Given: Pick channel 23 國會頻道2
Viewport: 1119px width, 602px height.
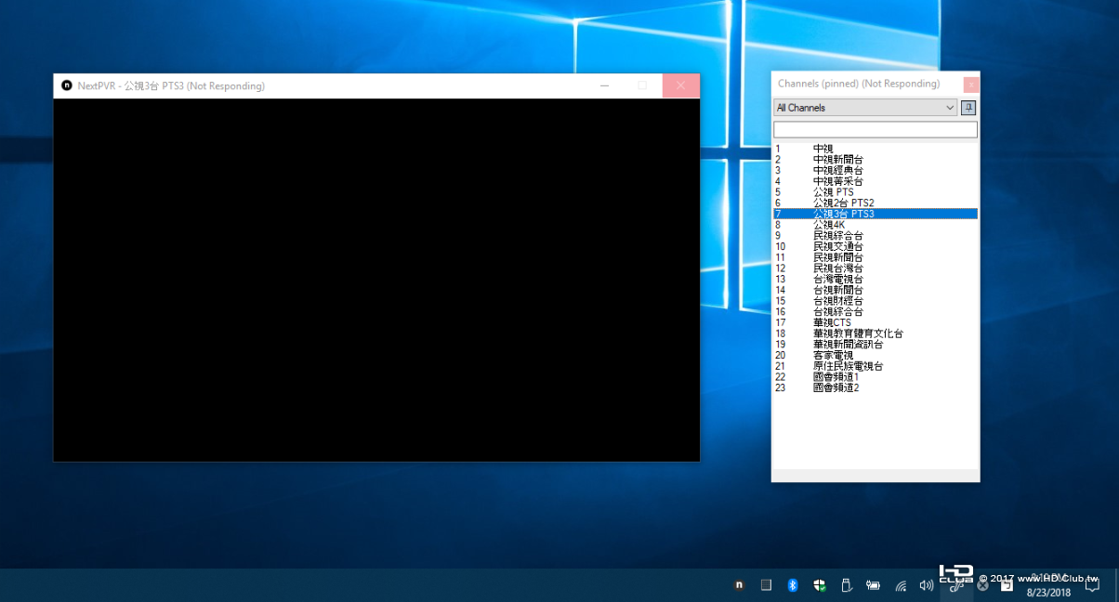Looking at the screenshot, I should tap(836, 387).
